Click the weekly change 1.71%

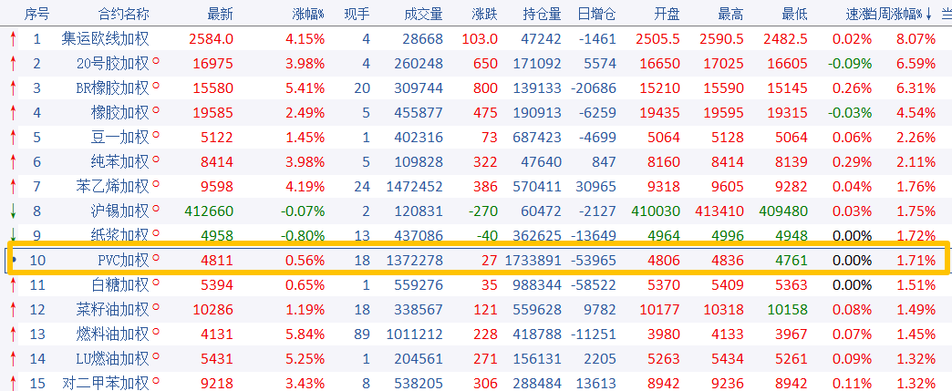coord(916,261)
